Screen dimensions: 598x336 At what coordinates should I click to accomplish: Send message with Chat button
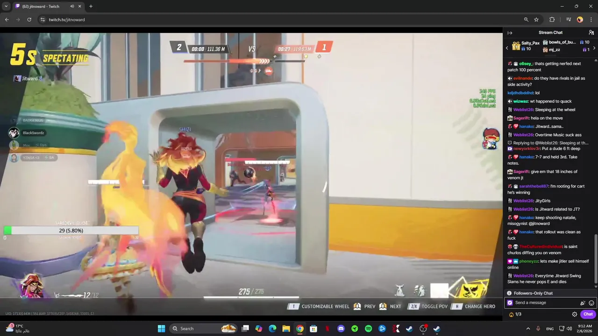tap(588, 314)
